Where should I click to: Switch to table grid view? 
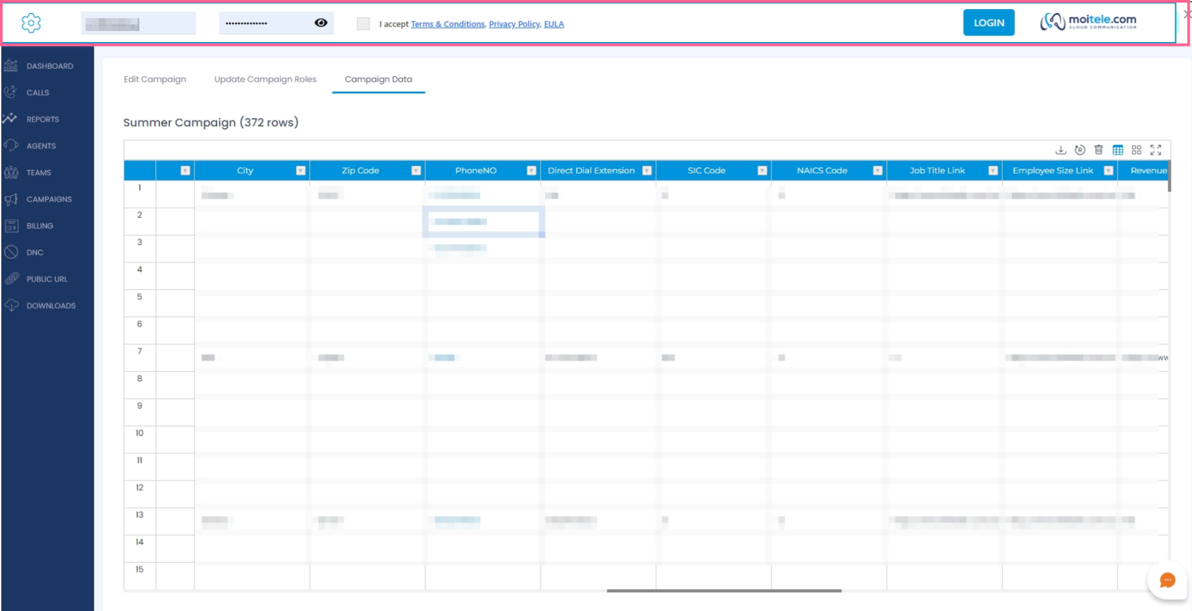(x=1118, y=150)
